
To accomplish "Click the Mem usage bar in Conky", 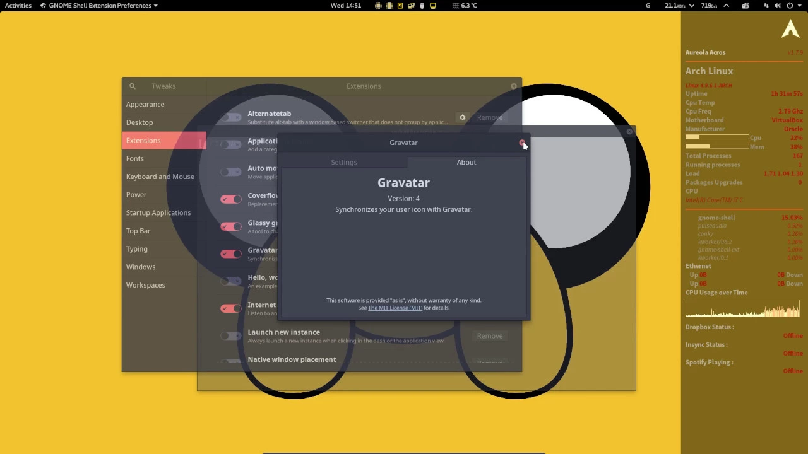I will 717,146.
